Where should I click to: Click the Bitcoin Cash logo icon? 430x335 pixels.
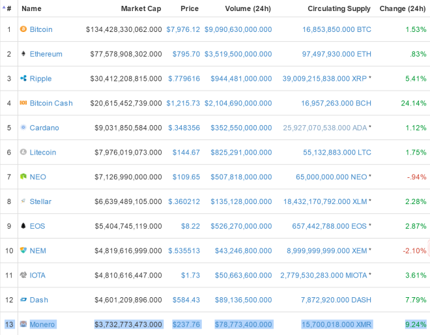[x=23, y=103]
